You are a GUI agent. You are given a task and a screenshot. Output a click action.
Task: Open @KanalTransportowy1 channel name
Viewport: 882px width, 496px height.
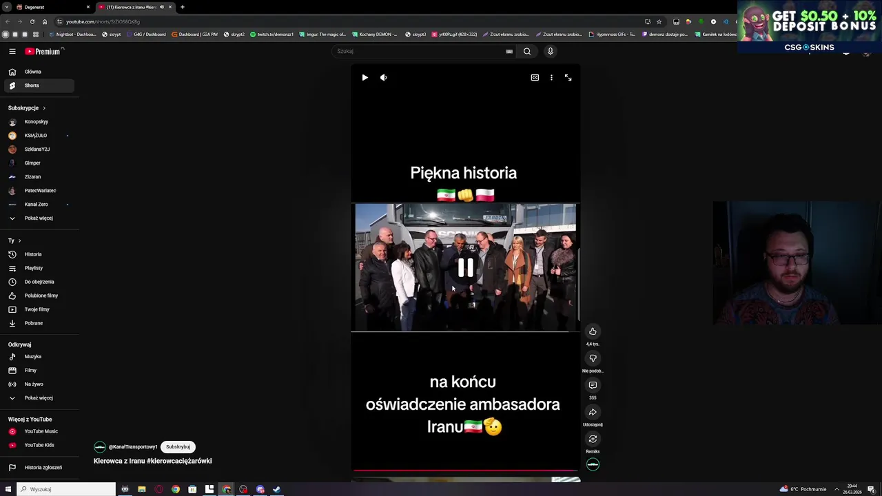[133, 447]
